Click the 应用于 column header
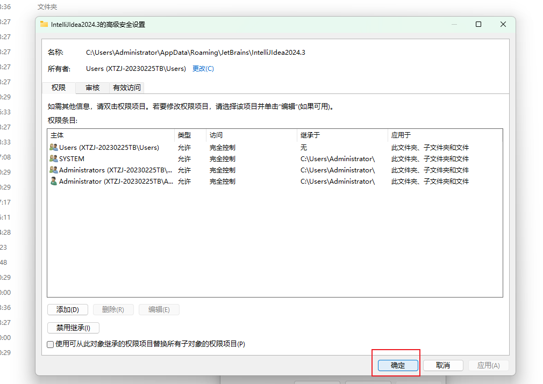Viewport: 543px width, 384px height. click(x=445, y=135)
